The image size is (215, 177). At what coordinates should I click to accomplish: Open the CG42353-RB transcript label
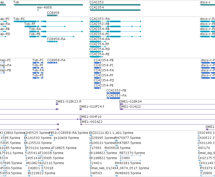pyautogui.click(x=99, y=24)
